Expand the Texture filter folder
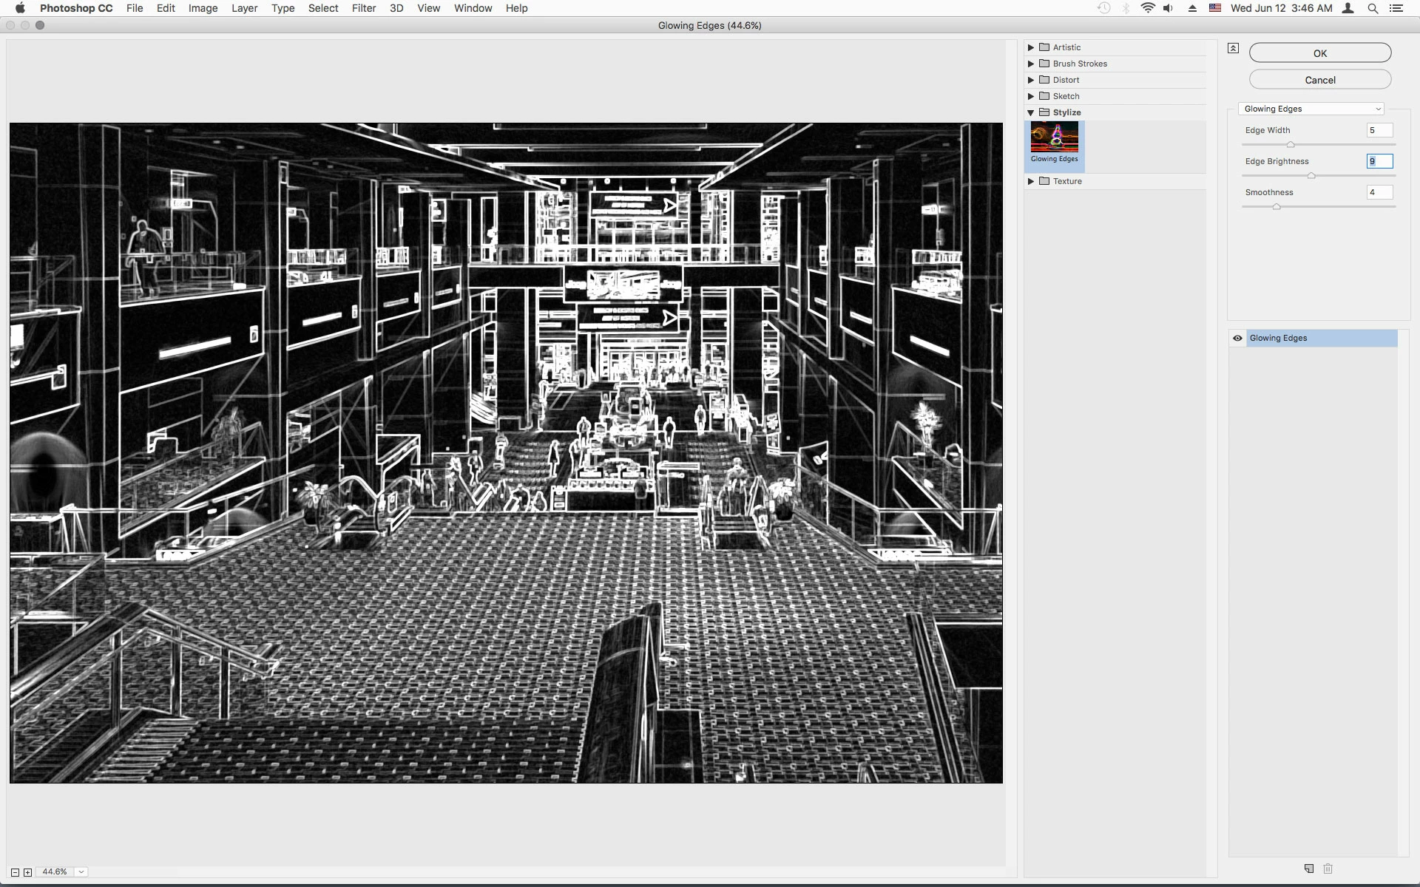The image size is (1420, 887). (1031, 181)
